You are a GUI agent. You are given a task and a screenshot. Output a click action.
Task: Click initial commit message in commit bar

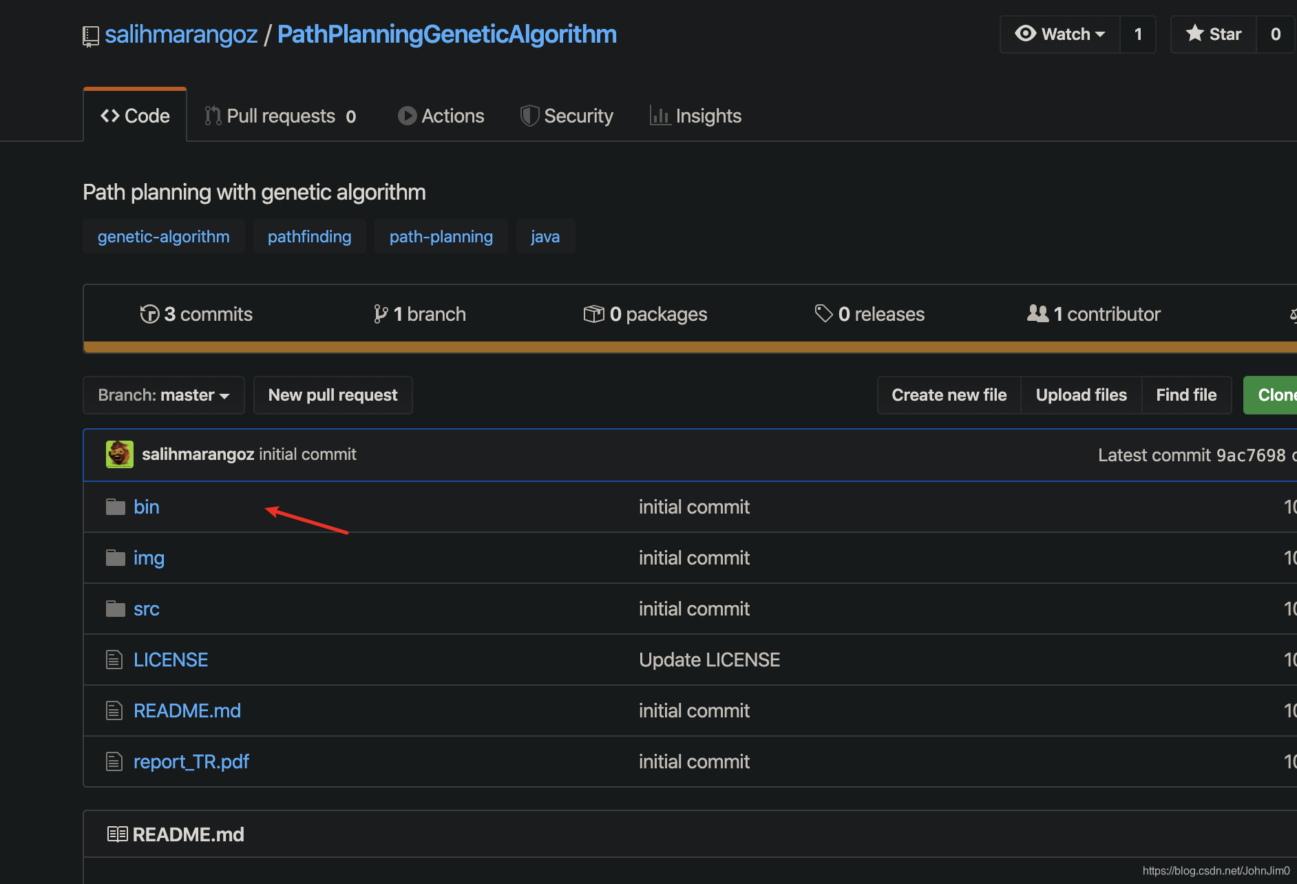tap(308, 454)
